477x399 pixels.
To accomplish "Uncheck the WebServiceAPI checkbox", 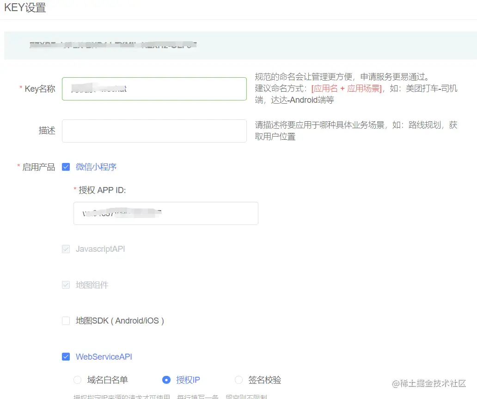I will [66, 357].
